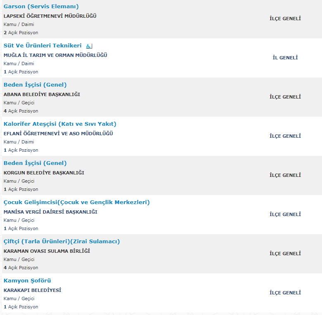Open Beden İşçisi (Genel) above Korgun Belediye Başkanlığı
322x315 pixels.
35,163
